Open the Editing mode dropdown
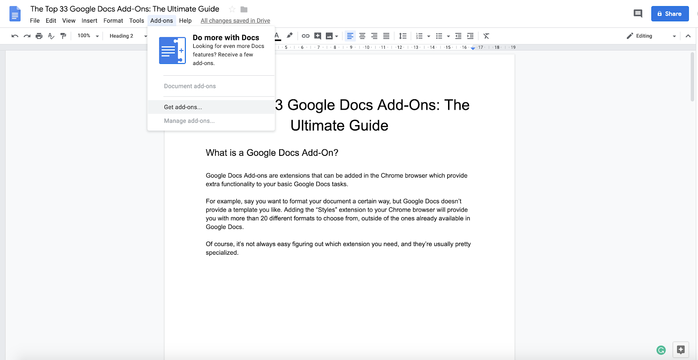 coord(651,36)
